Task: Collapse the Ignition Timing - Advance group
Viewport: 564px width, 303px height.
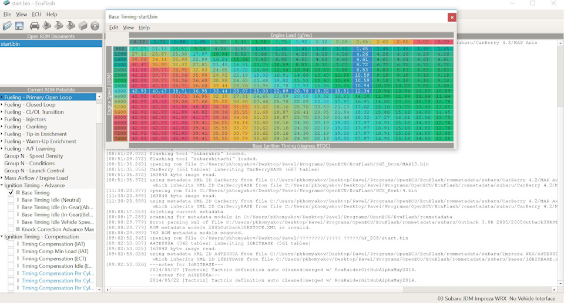Action: click(2, 185)
